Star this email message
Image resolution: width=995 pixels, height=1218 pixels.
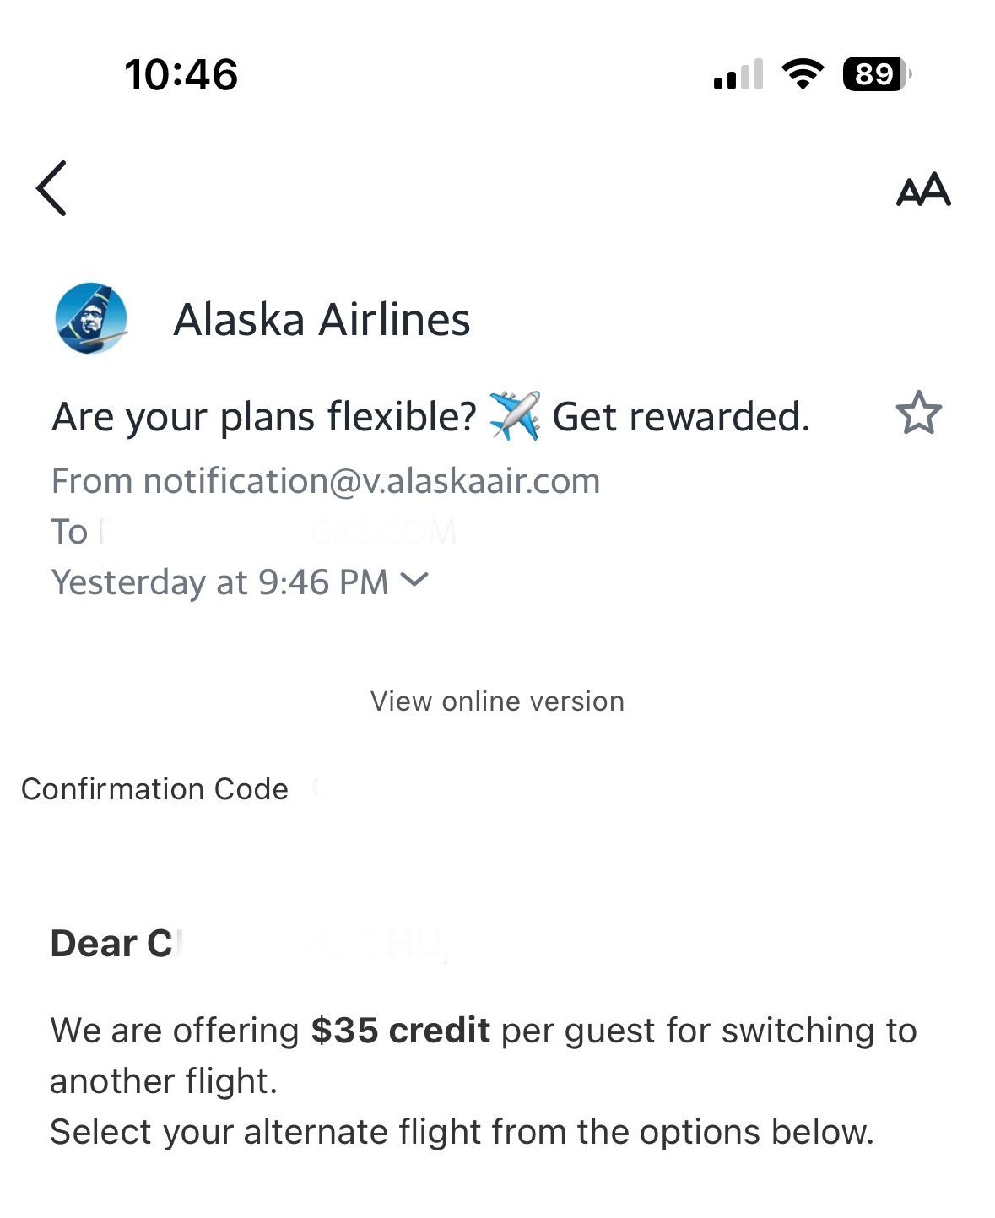[x=918, y=414]
